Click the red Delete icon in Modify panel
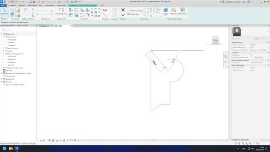 pyautogui.click(x=99, y=16)
